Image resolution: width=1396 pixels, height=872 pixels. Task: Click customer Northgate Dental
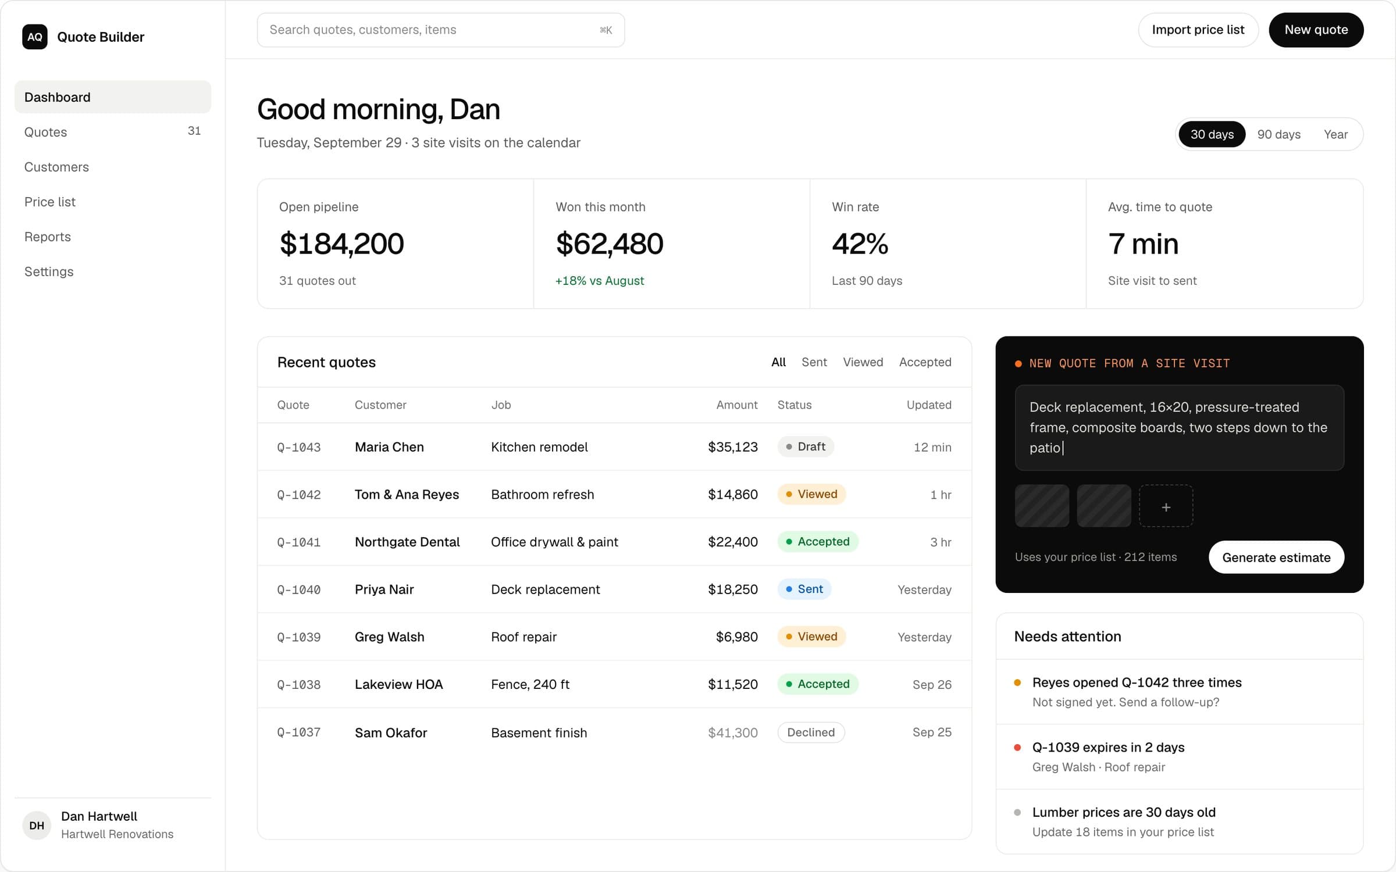[407, 542]
